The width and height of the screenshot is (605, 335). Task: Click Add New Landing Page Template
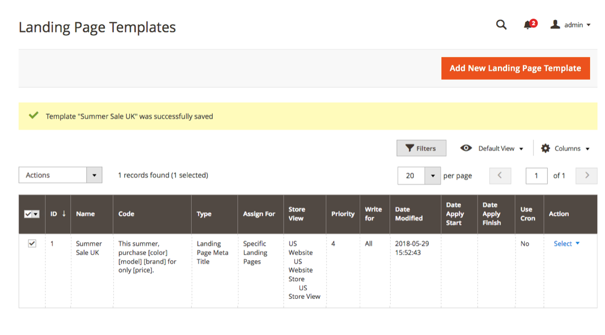515,68
